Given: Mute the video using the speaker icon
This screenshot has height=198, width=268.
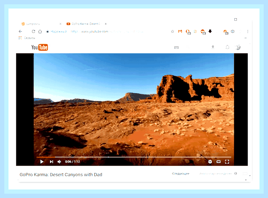Looking at the screenshot, I should tap(59, 162).
